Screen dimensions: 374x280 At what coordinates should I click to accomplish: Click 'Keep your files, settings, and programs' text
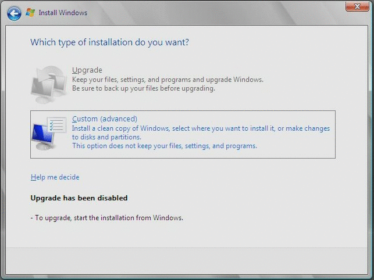tap(168, 80)
